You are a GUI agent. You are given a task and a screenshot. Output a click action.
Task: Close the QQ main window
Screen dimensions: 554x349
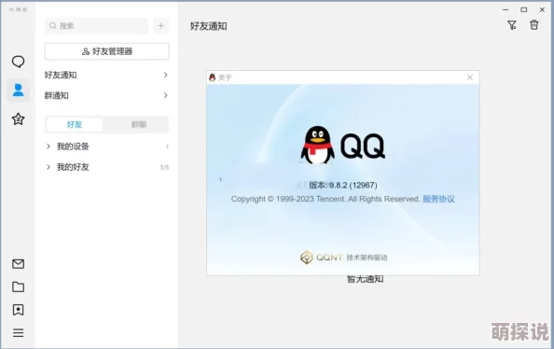(x=542, y=10)
